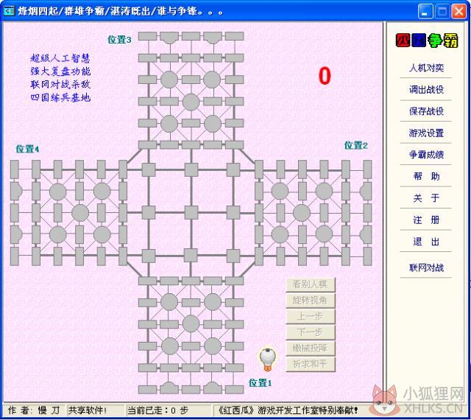Click the 位置4 label
The image size is (471, 420).
(x=28, y=149)
